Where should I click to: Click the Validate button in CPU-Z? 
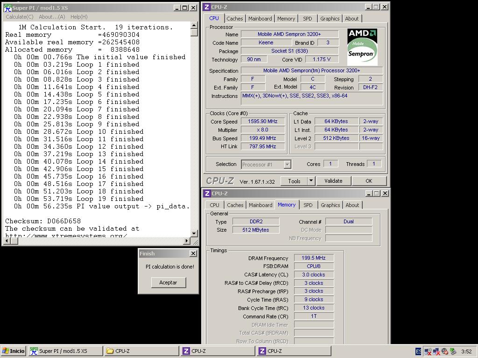[x=333, y=181]
